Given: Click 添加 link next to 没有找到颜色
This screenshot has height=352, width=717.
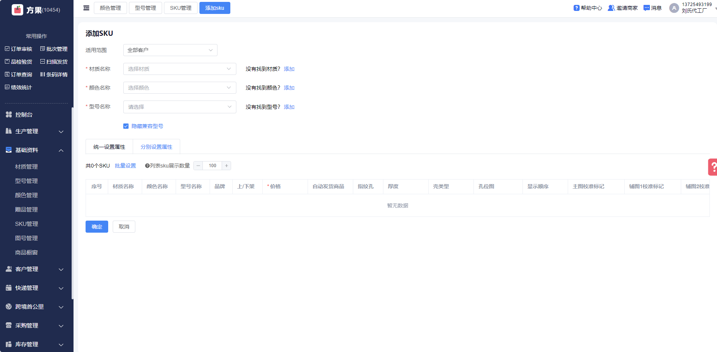Looking at the screenshot, I should coord(289,88).
